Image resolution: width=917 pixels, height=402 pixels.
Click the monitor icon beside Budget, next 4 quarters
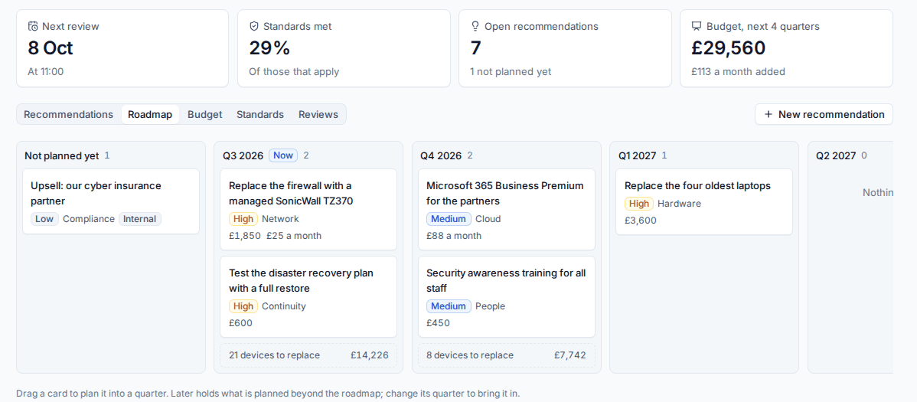click(697, 26)
